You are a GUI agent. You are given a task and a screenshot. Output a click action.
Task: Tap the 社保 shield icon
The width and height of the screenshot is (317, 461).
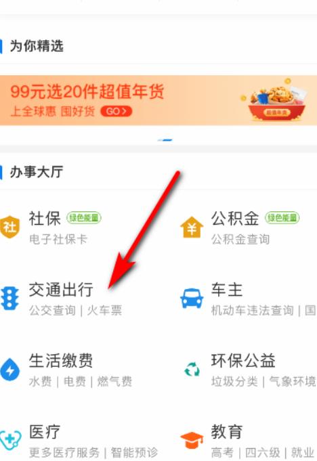click(9, 227)
